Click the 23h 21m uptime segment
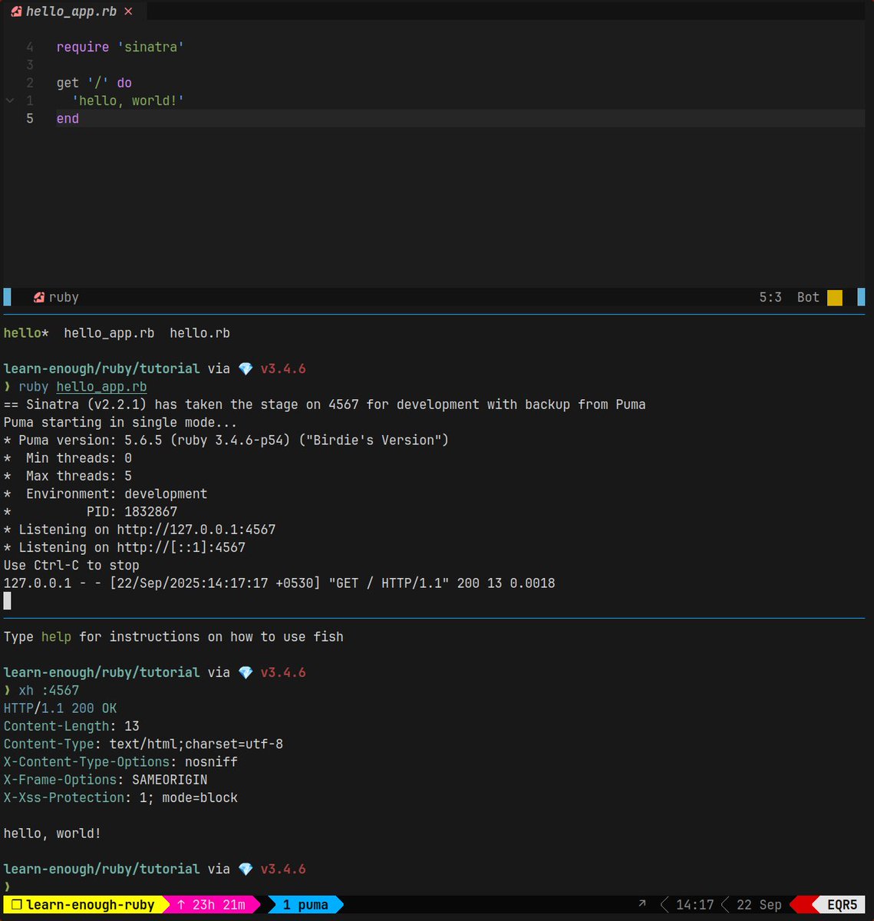Viewport: 874px width, 921px height. click(211, 905)
